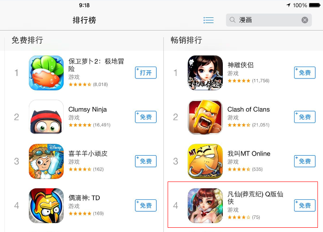Tap 免费 button for 喜羊羊小顽皮

pyautogui.click(x=146, y=161)
